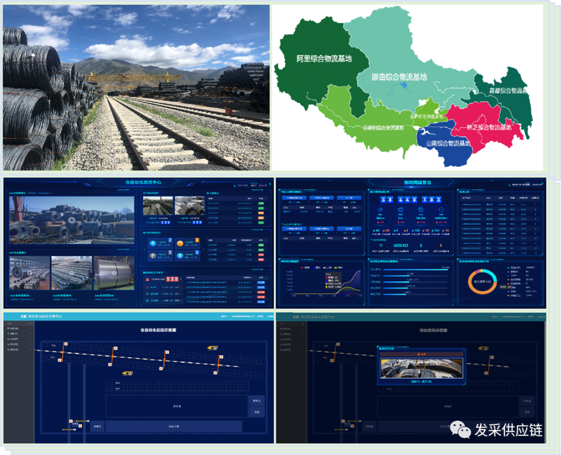Expand the last sidebar menu in left platform window
This screenshot has height=455, width=561.
tap(19, 350)
